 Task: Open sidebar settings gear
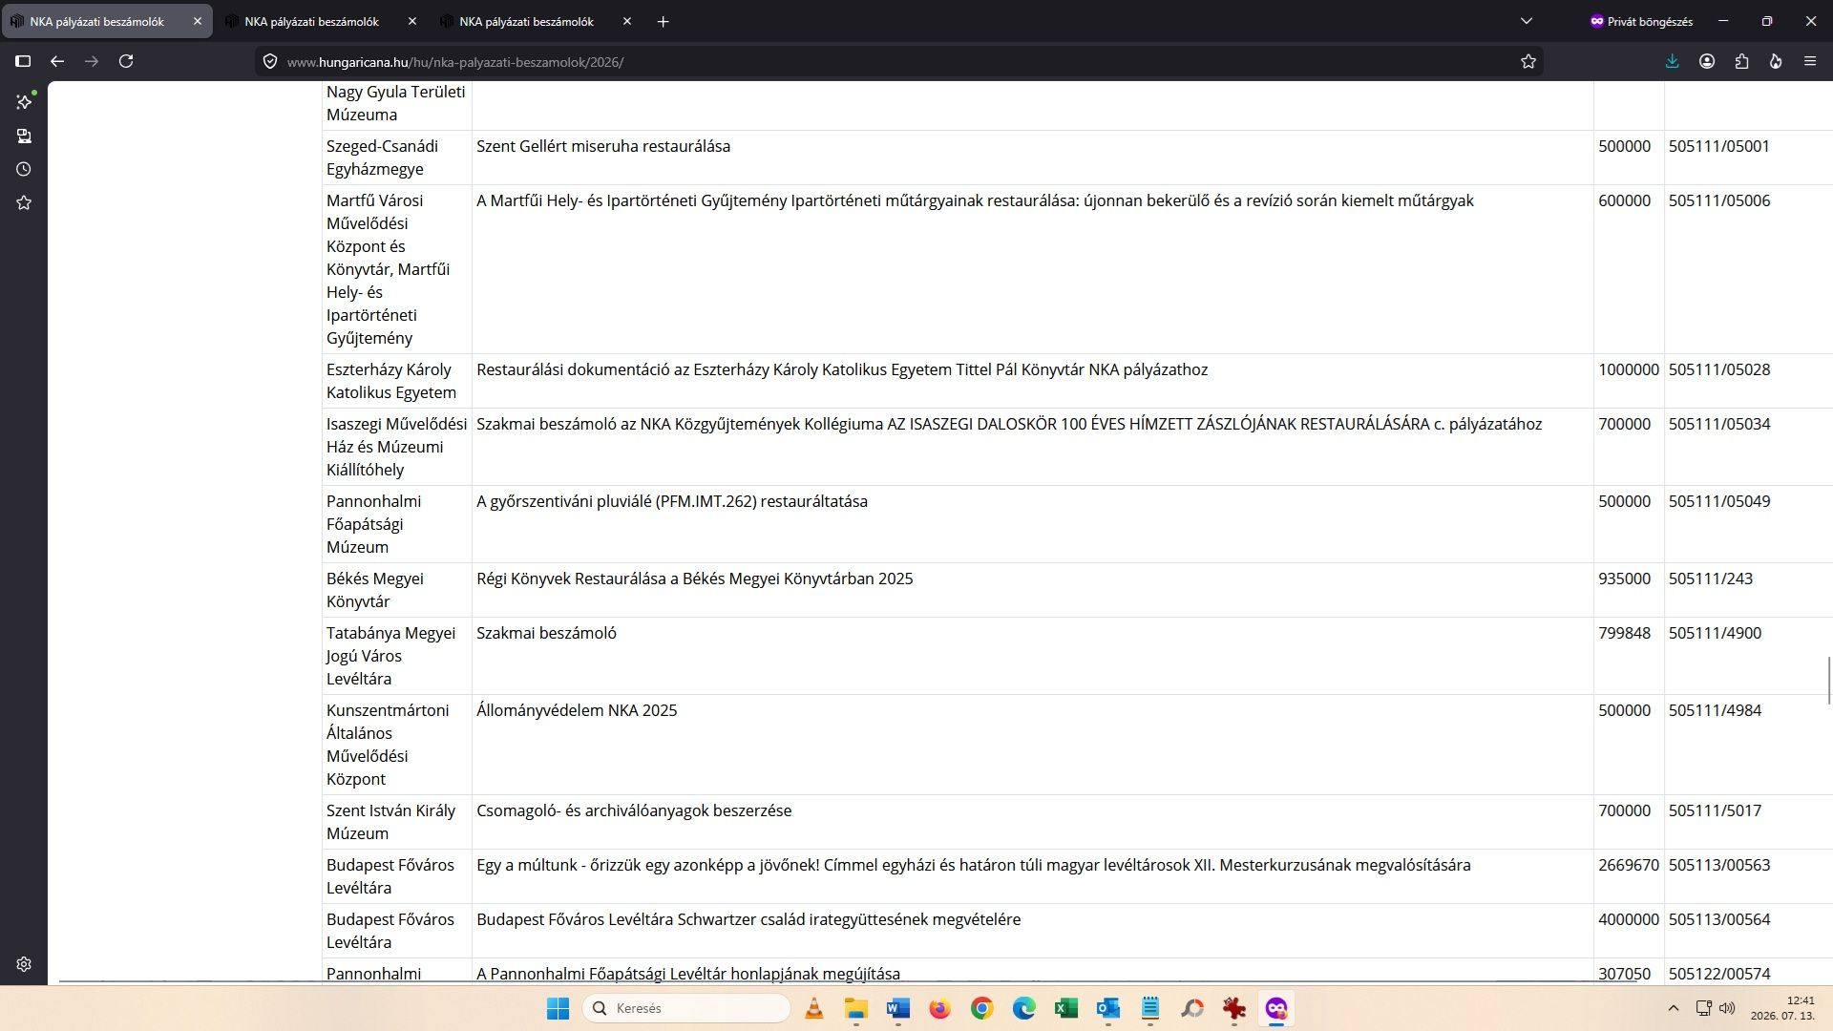[24, 964]
